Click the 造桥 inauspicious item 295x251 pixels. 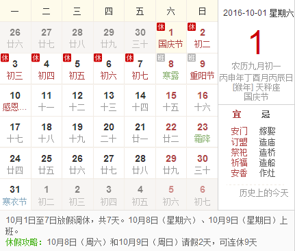coord(267,152)
